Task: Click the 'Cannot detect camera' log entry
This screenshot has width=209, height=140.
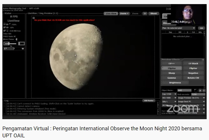Action: tap(23, 106)
